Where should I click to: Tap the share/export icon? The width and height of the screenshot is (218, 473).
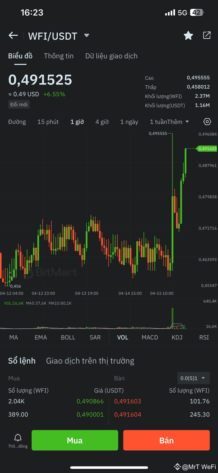pyautogui.click(x=207, y=35)
